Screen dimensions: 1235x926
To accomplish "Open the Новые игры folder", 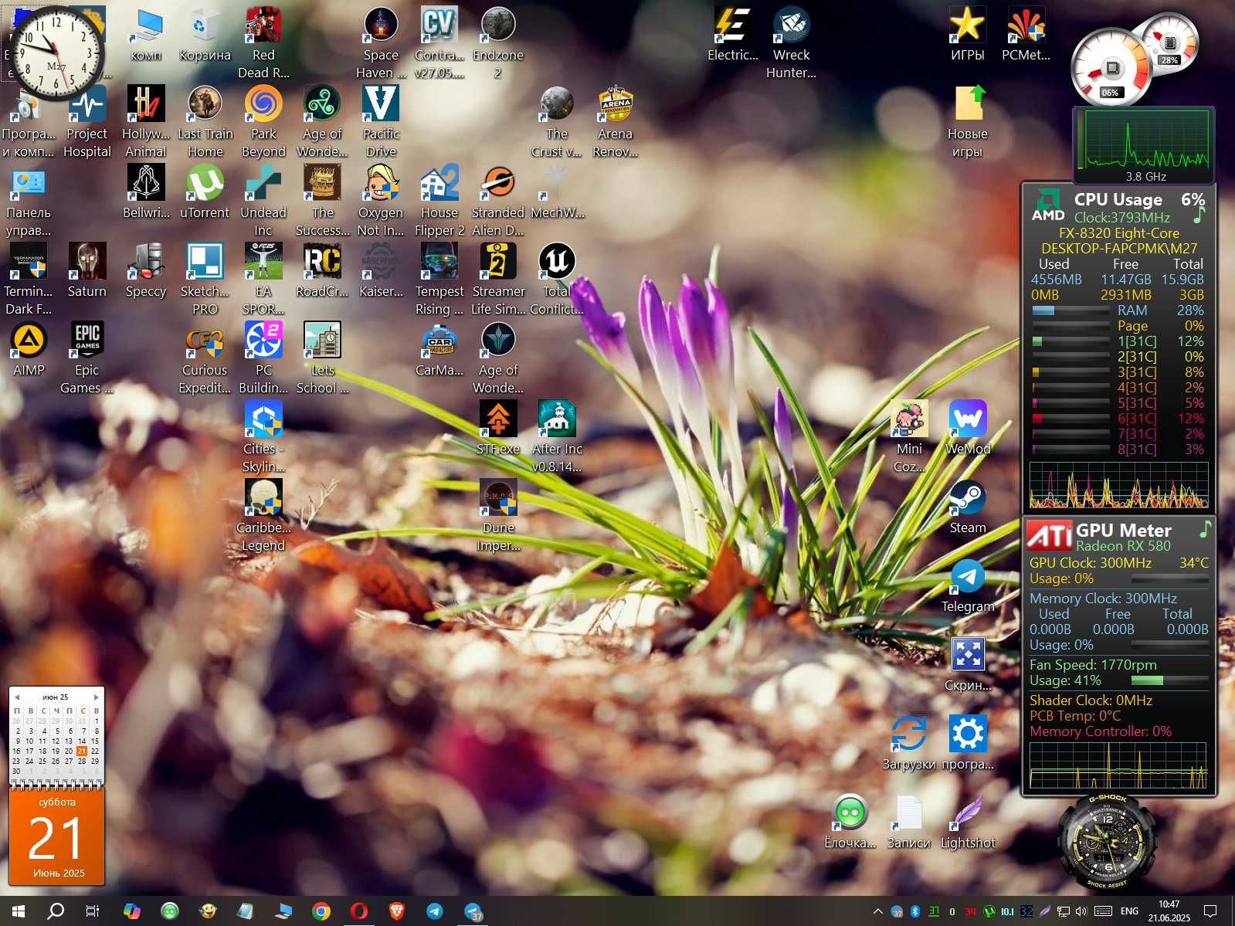I will [x=967, y=122].
